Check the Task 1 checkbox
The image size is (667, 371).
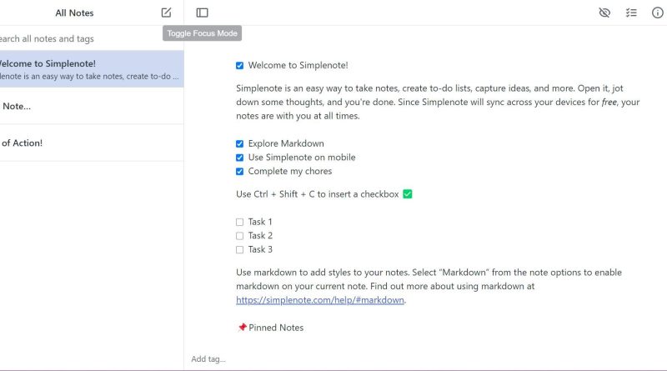(240, 222)
